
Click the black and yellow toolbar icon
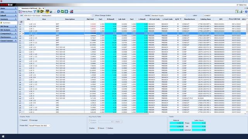(x=47, y=12)
